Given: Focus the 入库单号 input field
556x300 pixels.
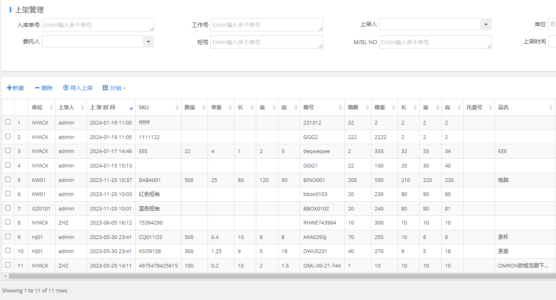Looking at the screenshot, I should (x=98, y=25).
